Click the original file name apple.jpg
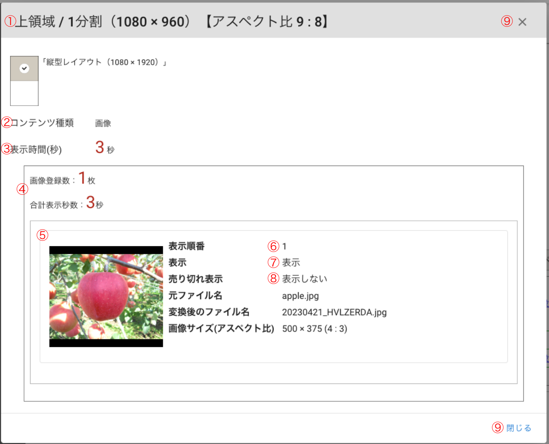Image resolution: width=549 pixels, height=444 pixels. coord(300,296)
